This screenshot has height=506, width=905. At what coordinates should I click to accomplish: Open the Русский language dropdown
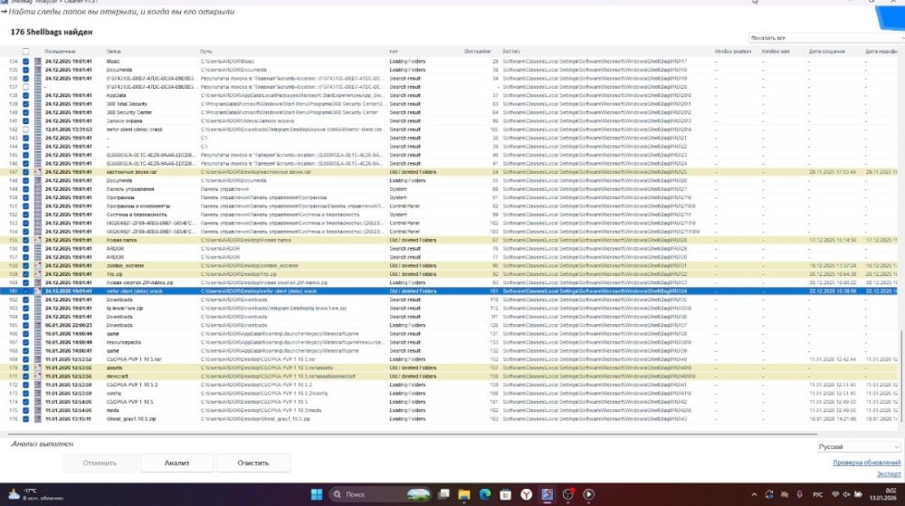[x=858, y=446]
